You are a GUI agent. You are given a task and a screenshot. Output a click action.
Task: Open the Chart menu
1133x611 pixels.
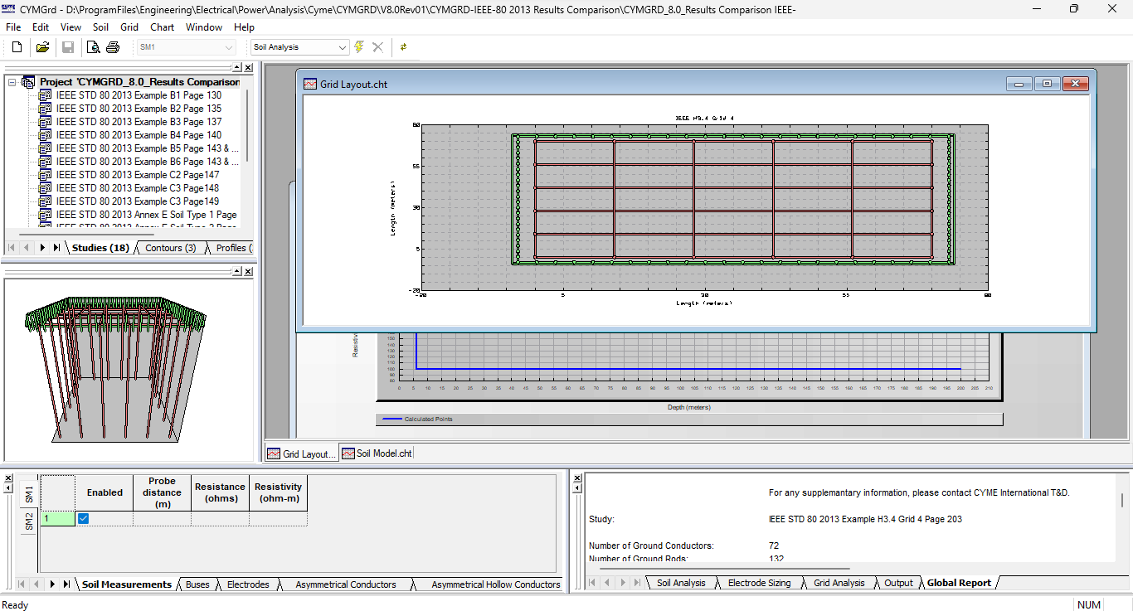pyautogui.click(x=162, y=27)
